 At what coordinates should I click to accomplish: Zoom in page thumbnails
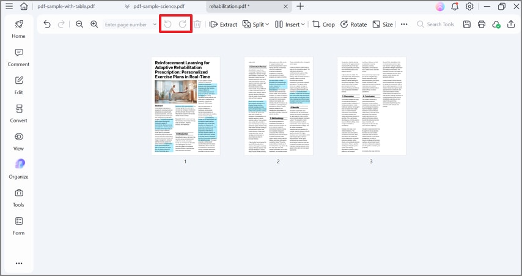coord(94,24)
